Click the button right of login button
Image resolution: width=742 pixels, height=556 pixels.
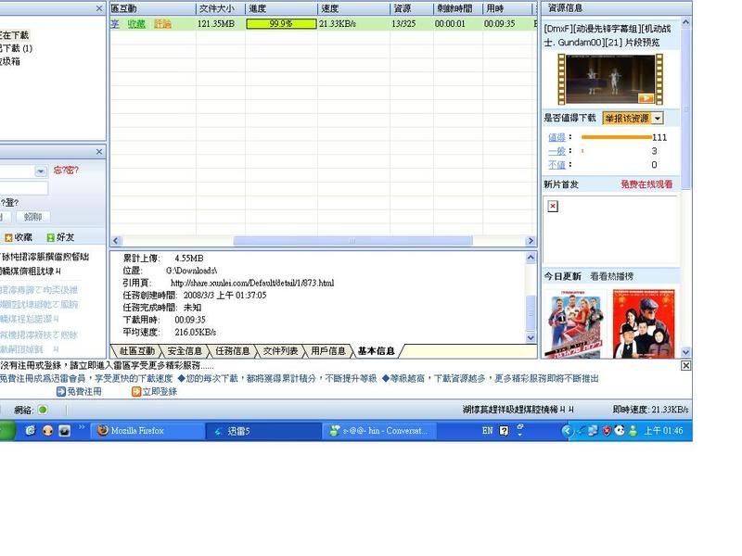(x=32, y=217)
